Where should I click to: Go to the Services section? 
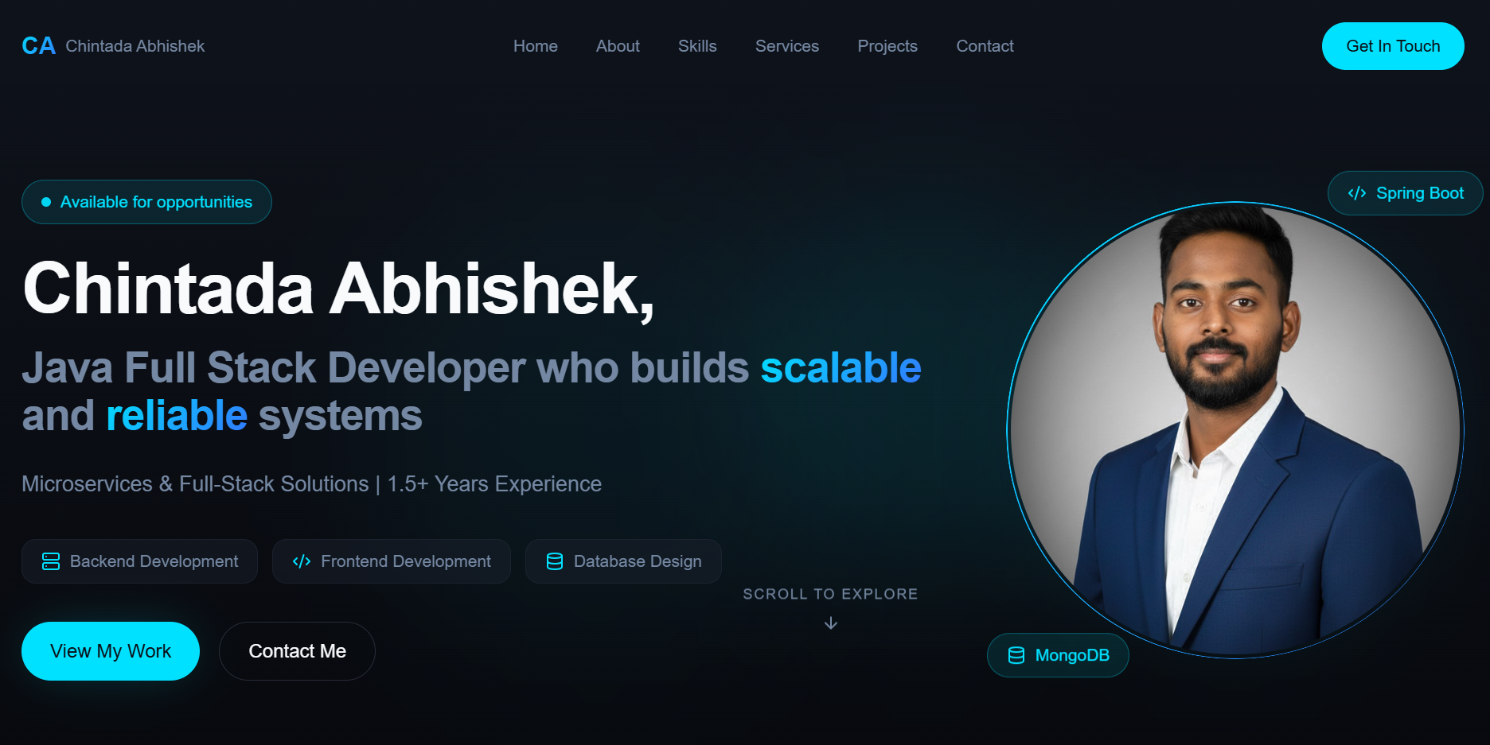pyautogui.click(x=787, y=46)
